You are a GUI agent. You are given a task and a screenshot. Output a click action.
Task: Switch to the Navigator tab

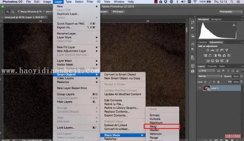216,19
